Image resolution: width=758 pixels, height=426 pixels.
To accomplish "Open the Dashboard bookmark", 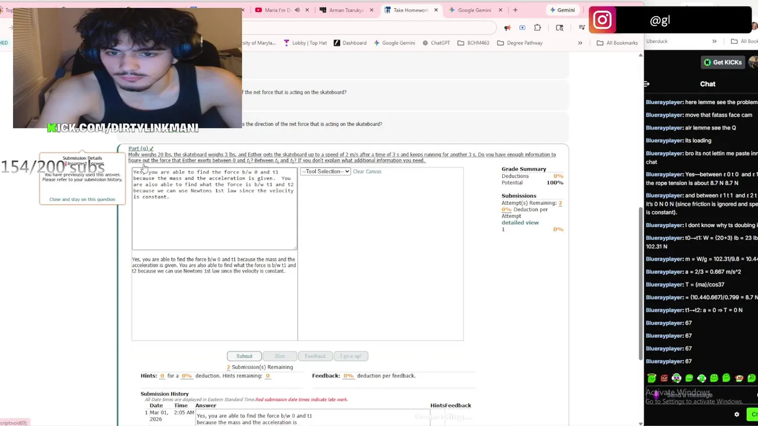I will (x=350, y=43).
